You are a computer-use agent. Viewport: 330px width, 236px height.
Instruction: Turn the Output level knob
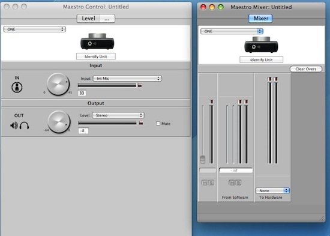[x=59, y=122]
